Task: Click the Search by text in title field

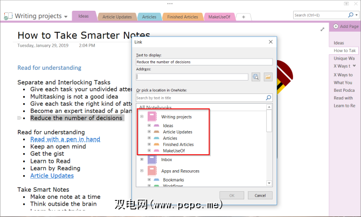Action: pos(204,98)
